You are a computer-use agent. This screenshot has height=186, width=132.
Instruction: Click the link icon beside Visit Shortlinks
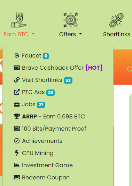pos(17,80)
